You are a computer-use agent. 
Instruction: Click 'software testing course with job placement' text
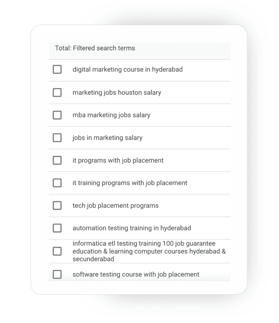pyautogui.click(x=136, y=274)
